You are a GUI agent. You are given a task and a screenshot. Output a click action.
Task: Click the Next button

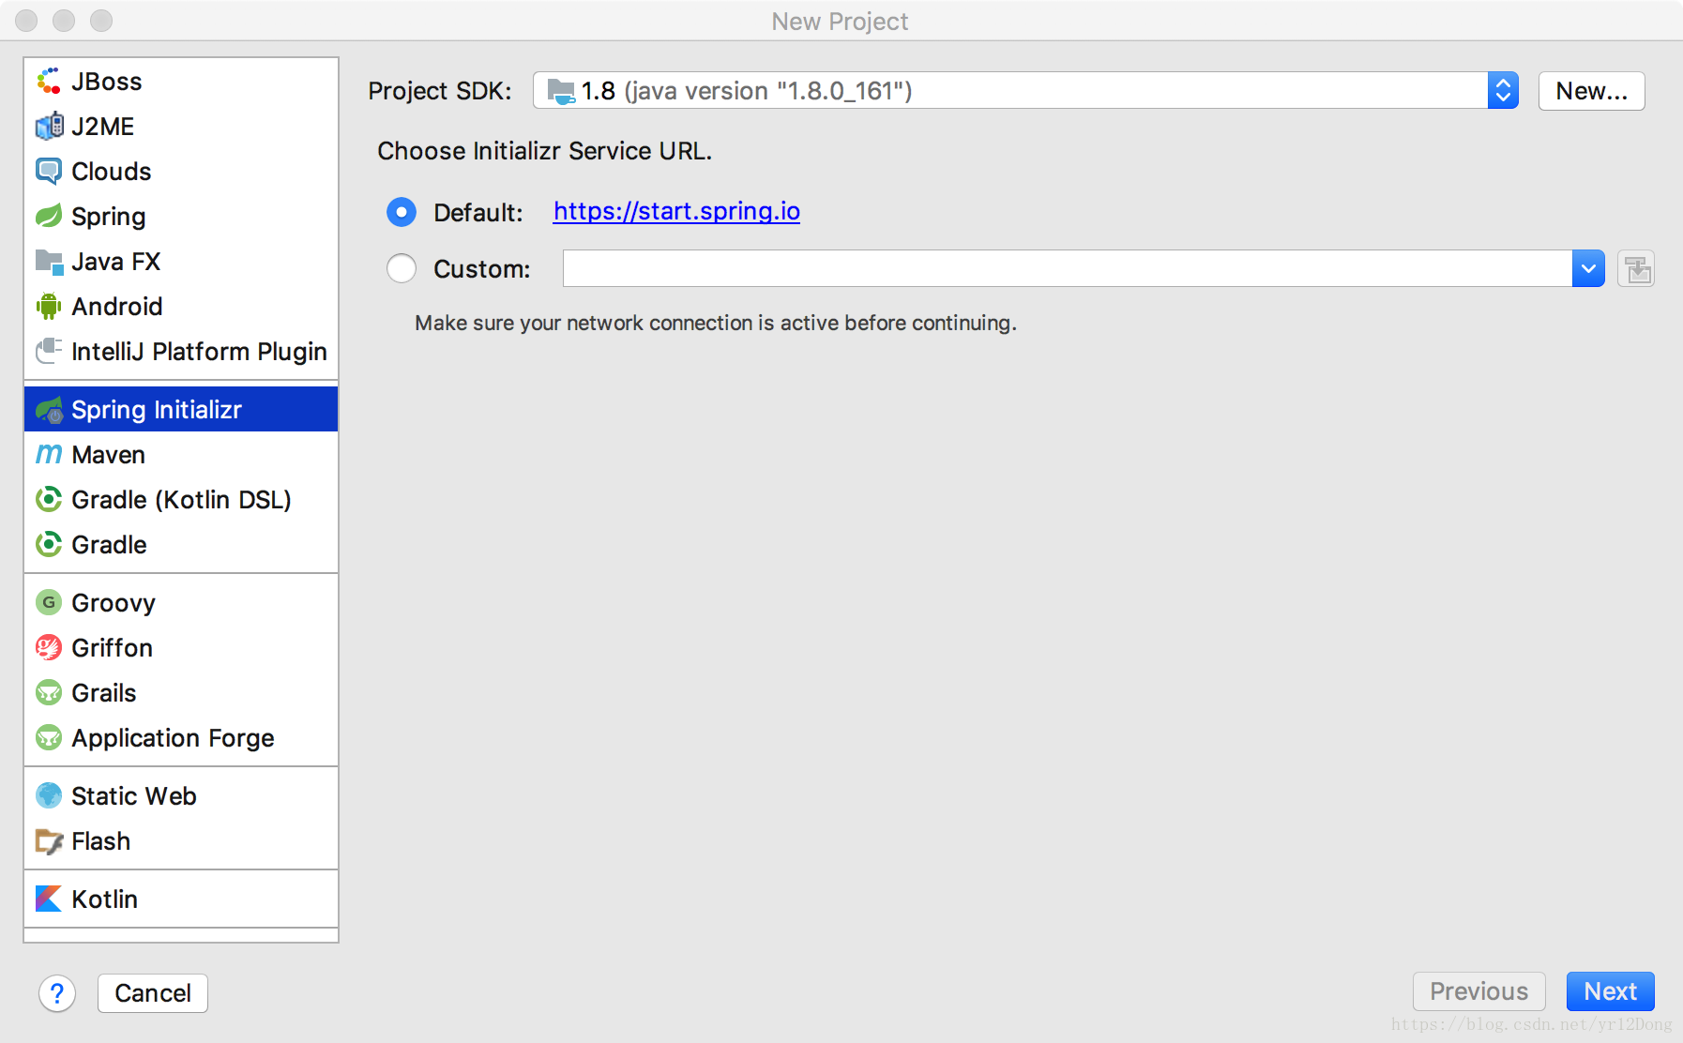1610,991
